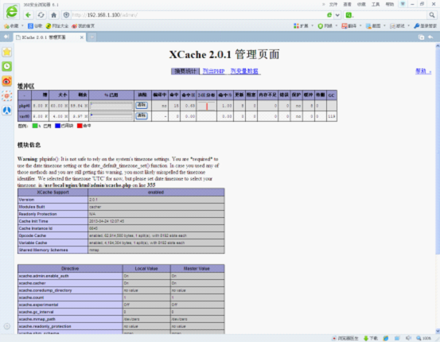The image size is (440, 342).
Task: Open the 列出PHP link
Action: tap(213, 72)
